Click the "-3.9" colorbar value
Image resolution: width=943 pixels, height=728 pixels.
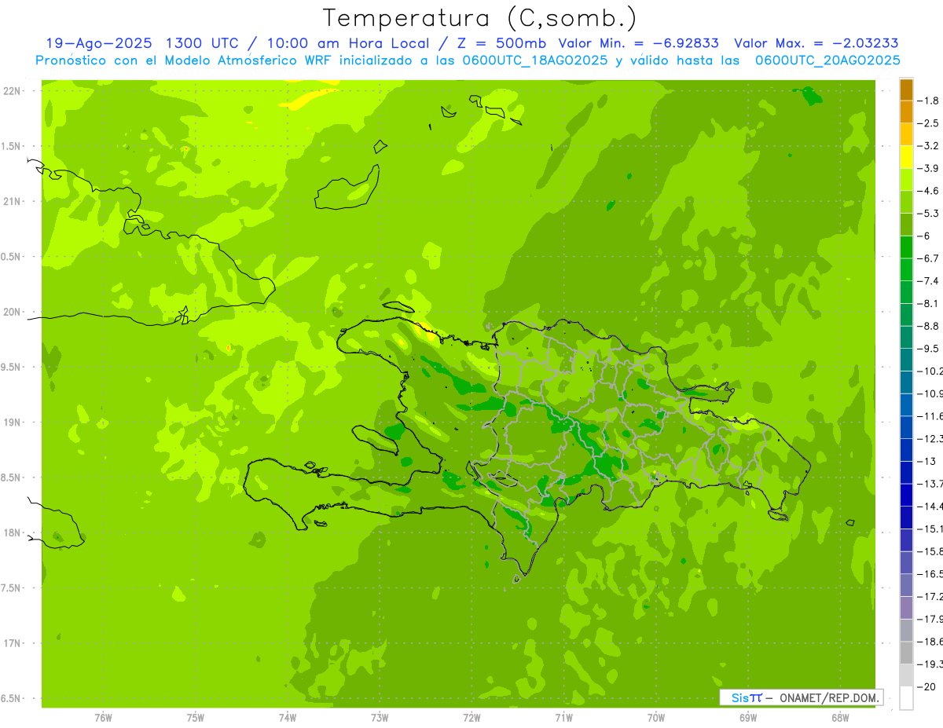(x=929, y=168)
